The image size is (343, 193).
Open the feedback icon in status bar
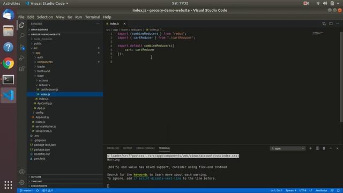click(x=332, y=191)
